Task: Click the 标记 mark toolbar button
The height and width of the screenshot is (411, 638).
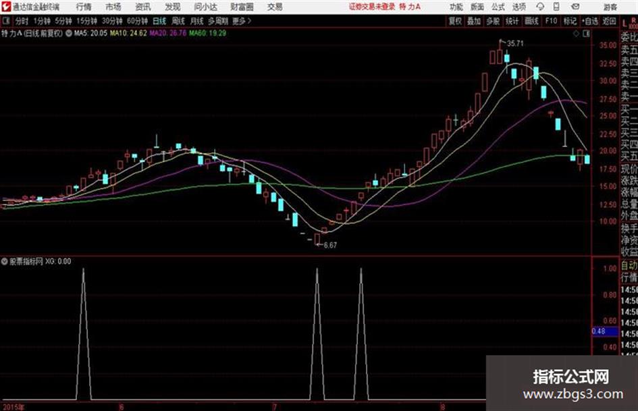Action: pyautogui.click(x=570, y=21)
